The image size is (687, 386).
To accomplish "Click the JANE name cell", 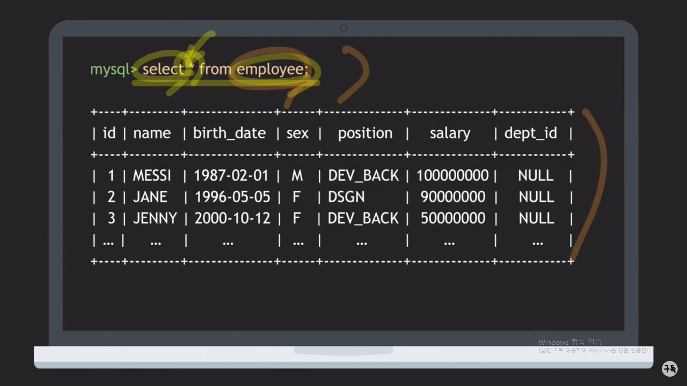I will point(150,197).
